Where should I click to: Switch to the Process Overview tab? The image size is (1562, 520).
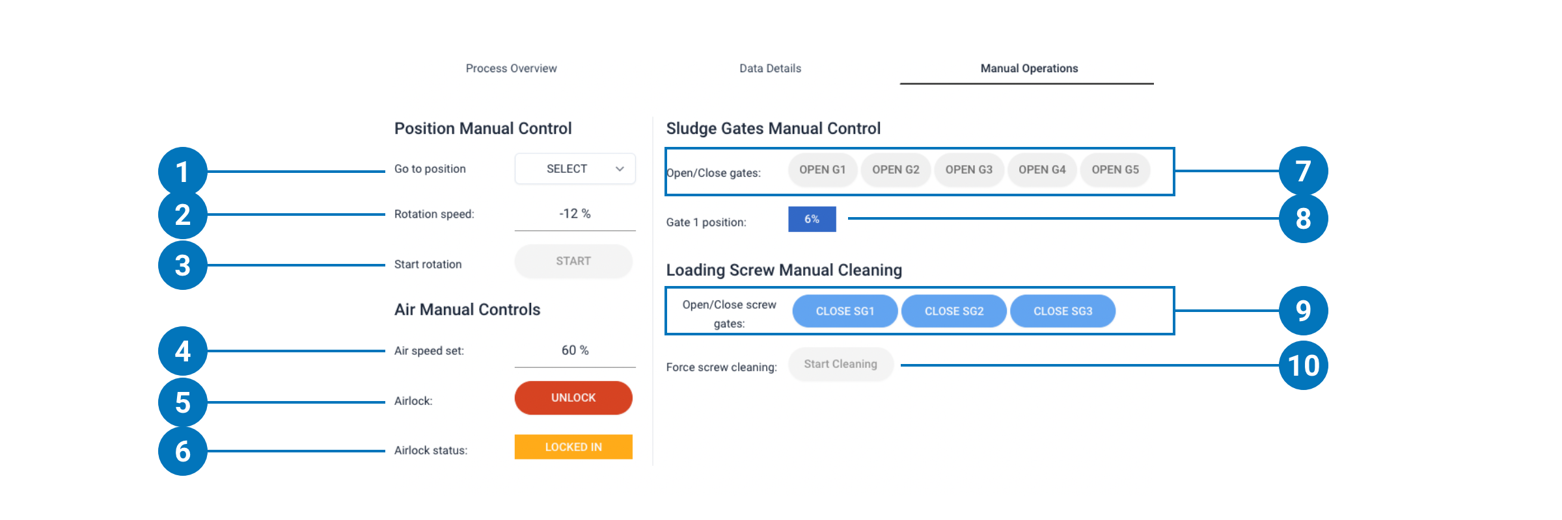tap(511, 68)
